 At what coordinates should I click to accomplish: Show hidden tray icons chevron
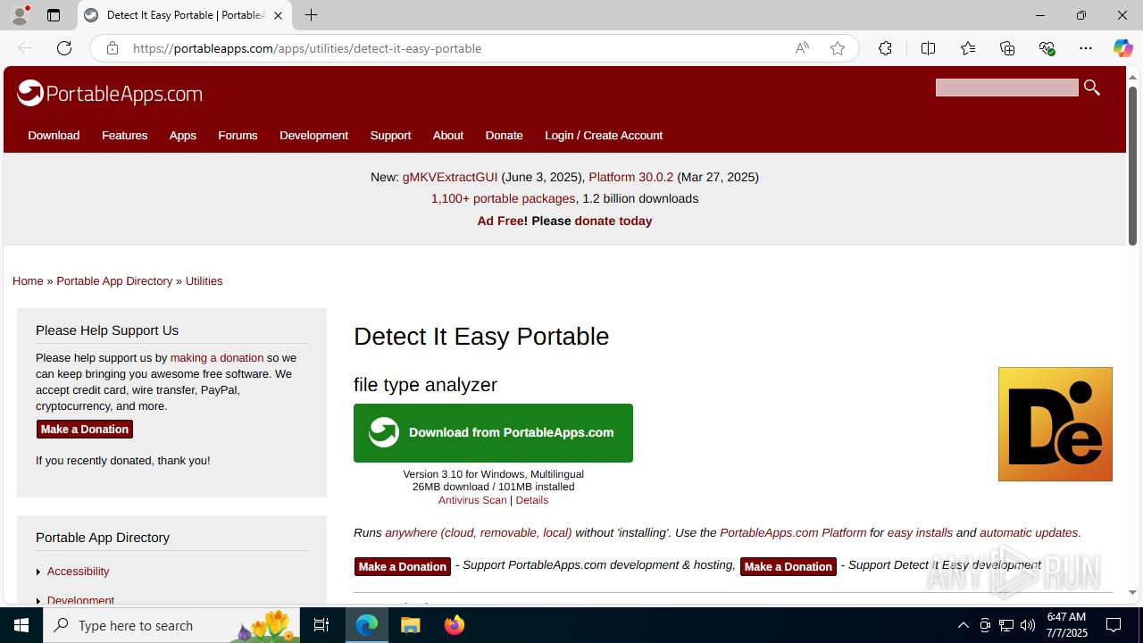963,625
